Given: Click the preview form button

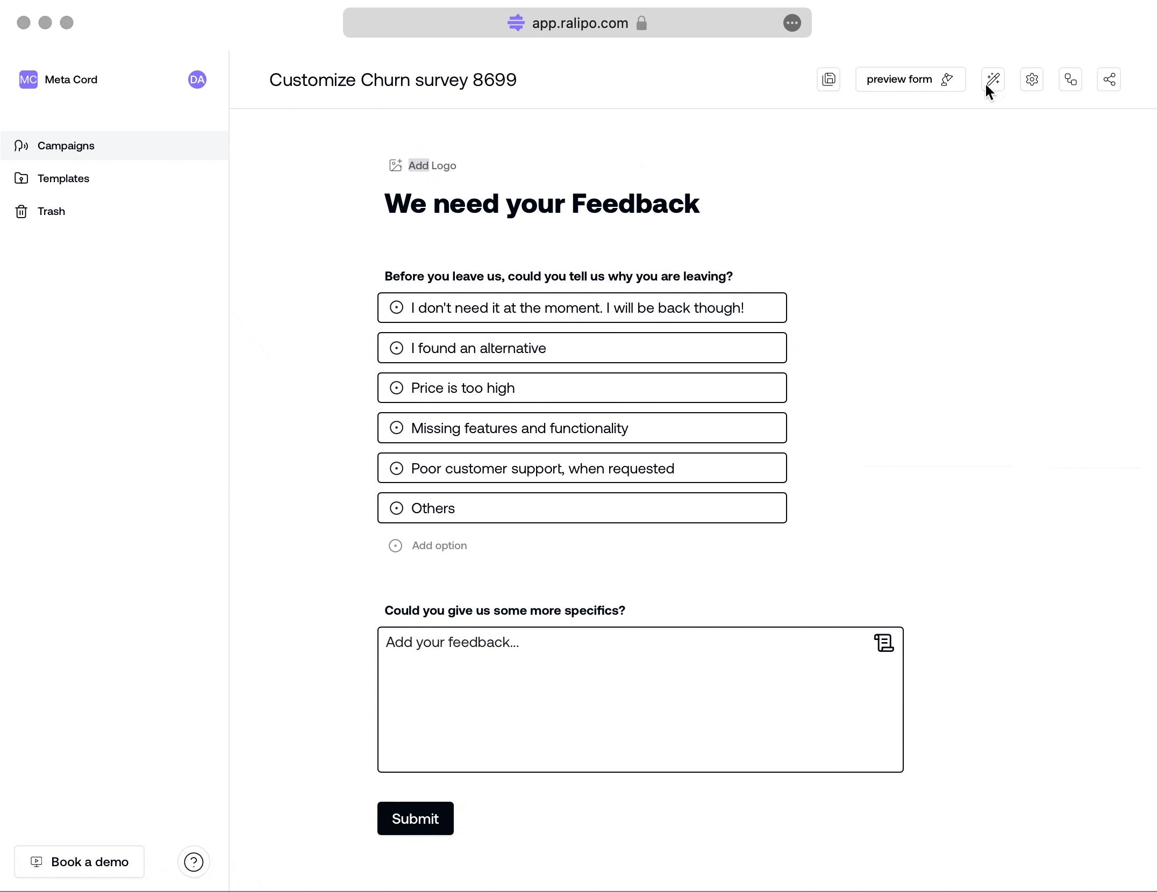Looking at the screenshot, I should point(910,80).
